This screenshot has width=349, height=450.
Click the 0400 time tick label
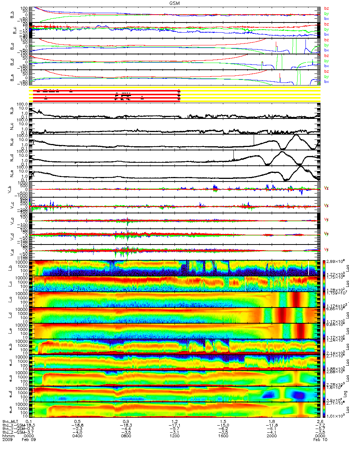tap(78, 436)
